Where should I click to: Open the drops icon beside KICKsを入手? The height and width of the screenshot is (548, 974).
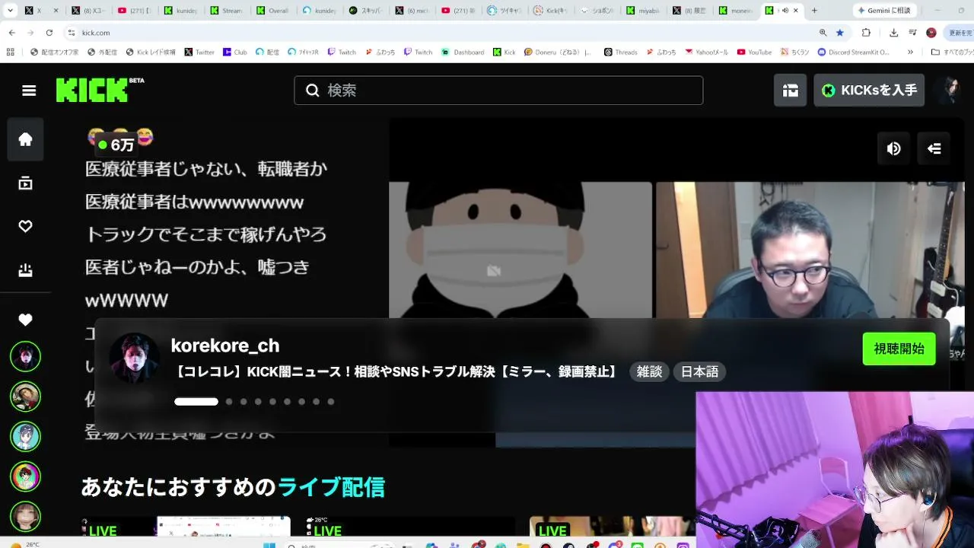pyautogui.click(x=791, y=91)
